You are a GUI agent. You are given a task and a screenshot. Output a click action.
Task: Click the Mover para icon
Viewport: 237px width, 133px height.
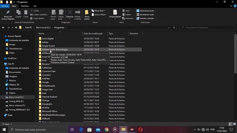53,12
